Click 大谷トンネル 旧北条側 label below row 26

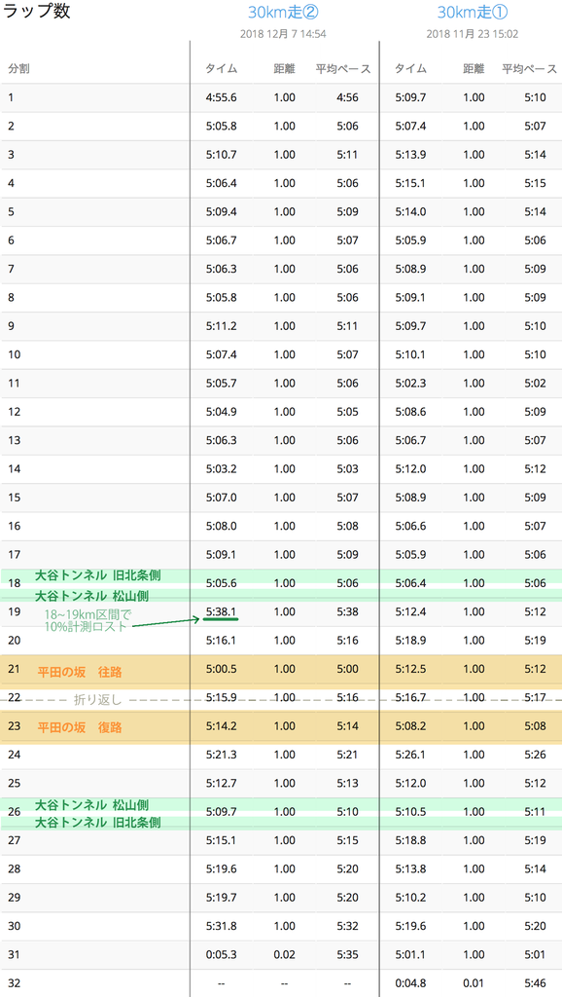click(x=98, y=824)
